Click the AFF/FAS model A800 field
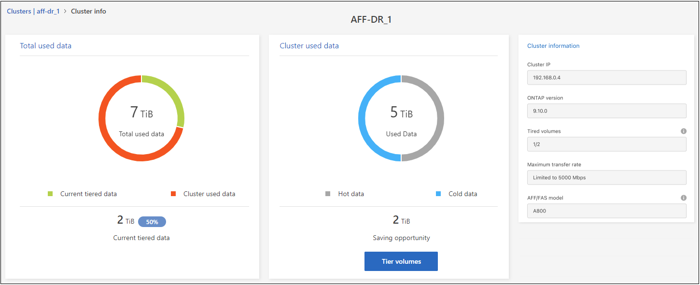This screenshot has width=700, height=285. click(606, 211)
